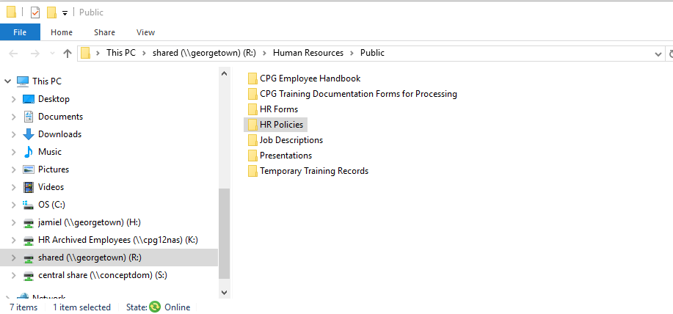Select 'shared (\\georgetown) (R:)' in the tree
673x314 pixels.
[x=90, y=258]
